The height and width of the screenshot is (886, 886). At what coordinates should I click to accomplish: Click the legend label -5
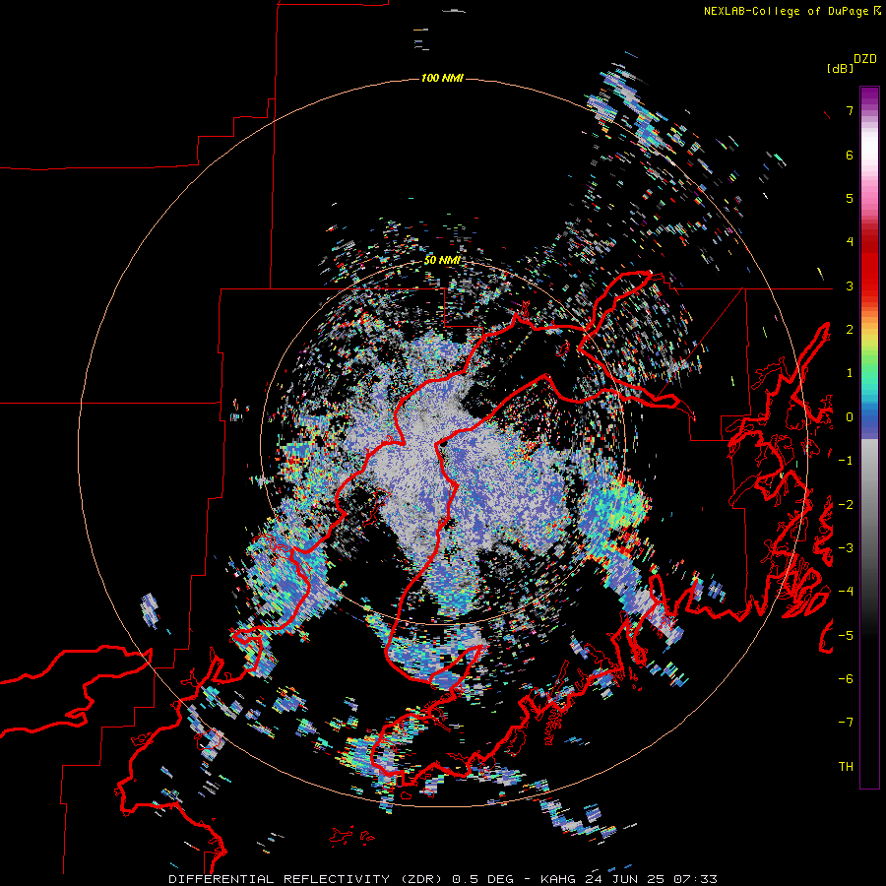pyautogui.click(x=846, y=635)
